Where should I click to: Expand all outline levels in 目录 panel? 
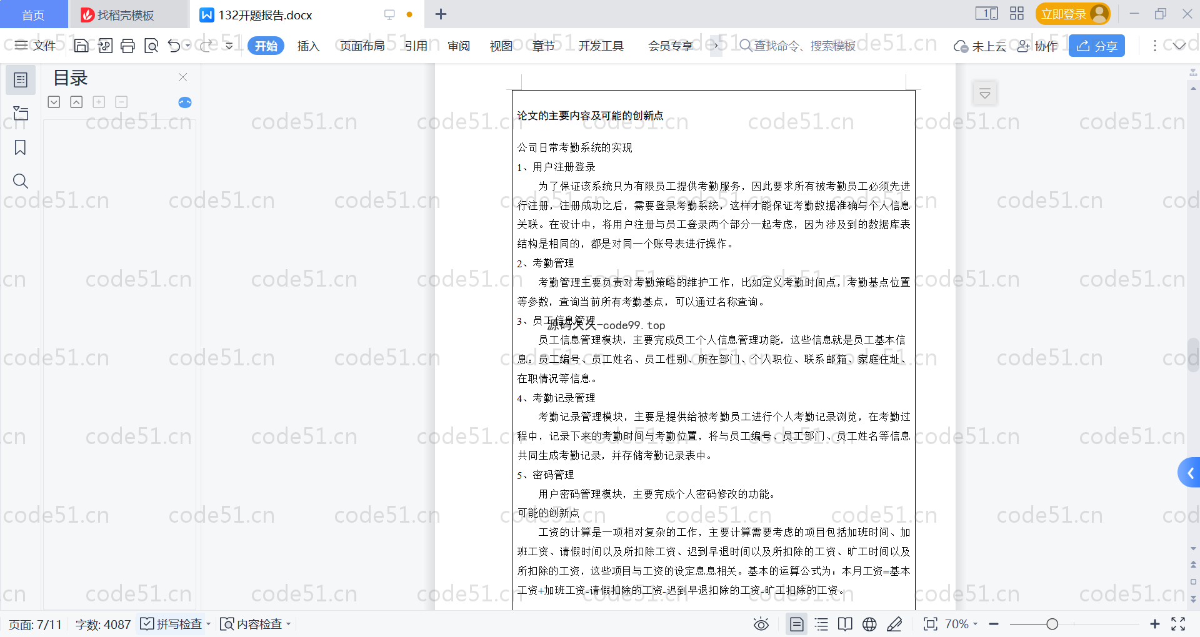54,102
